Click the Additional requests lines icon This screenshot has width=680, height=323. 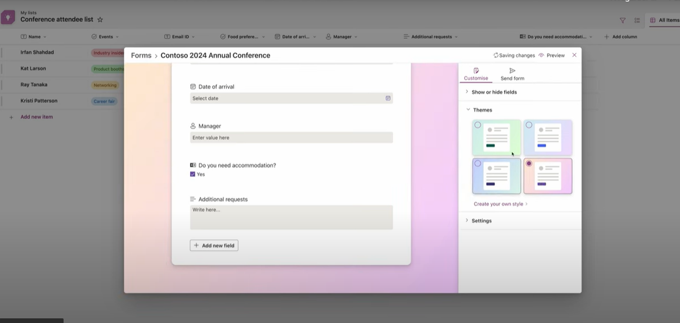[193, 199]
